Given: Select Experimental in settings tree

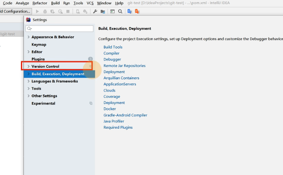Looking at the screenshot, I should pos(43,104).
